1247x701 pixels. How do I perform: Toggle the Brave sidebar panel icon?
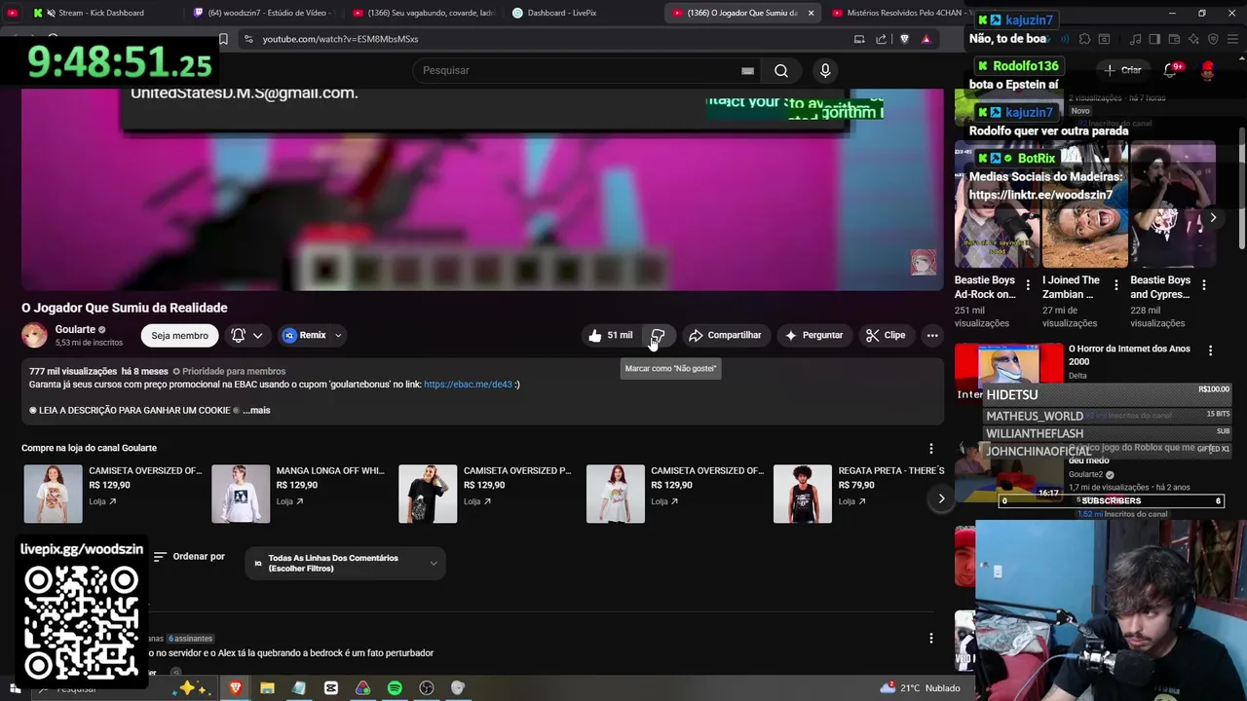pos(1154,39)
